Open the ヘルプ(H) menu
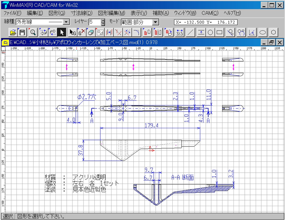The width and height of the screenshot is (285, 220). (x=232, y=13)
